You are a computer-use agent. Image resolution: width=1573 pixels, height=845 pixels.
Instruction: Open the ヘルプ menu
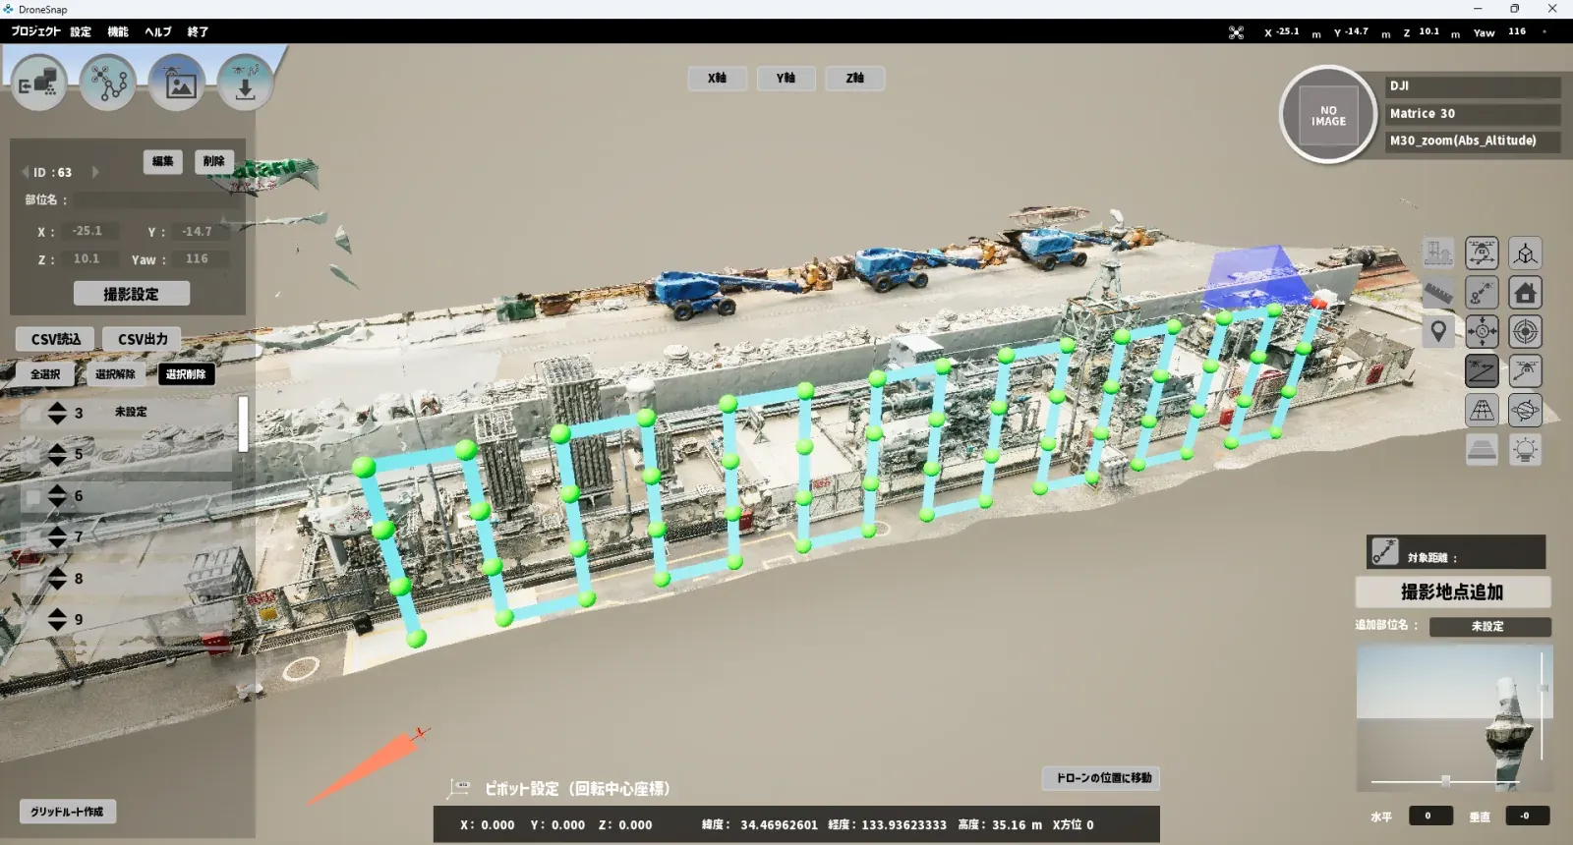point(158,31)
